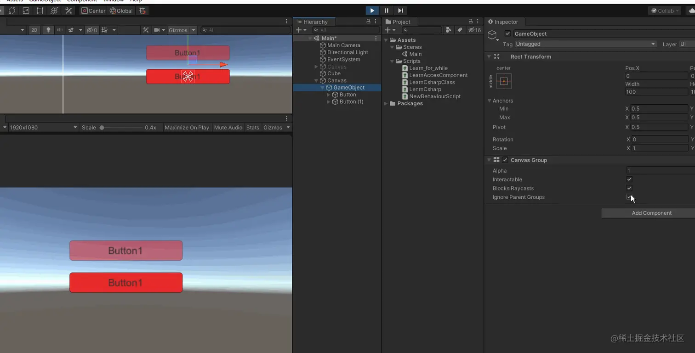Viewport: 695px width, 353px height.
Task: Toggle grid snapping icon in toolbar
Action: [142, 11]
